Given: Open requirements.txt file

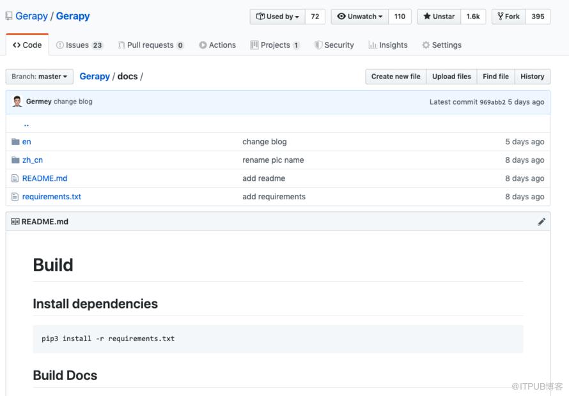Looking at the screenshot, I should click(x=52, y=197).
